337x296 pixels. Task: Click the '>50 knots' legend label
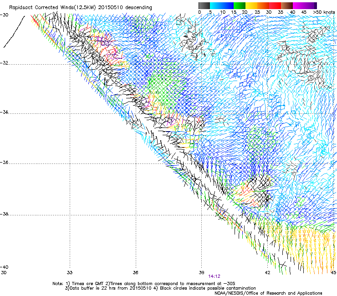(x=324, y=12)
